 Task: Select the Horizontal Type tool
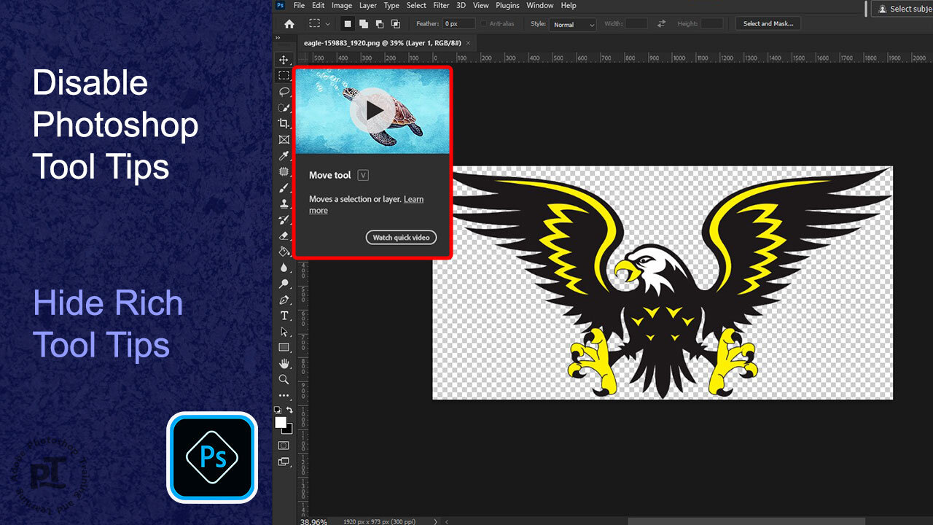coord(284,316)
